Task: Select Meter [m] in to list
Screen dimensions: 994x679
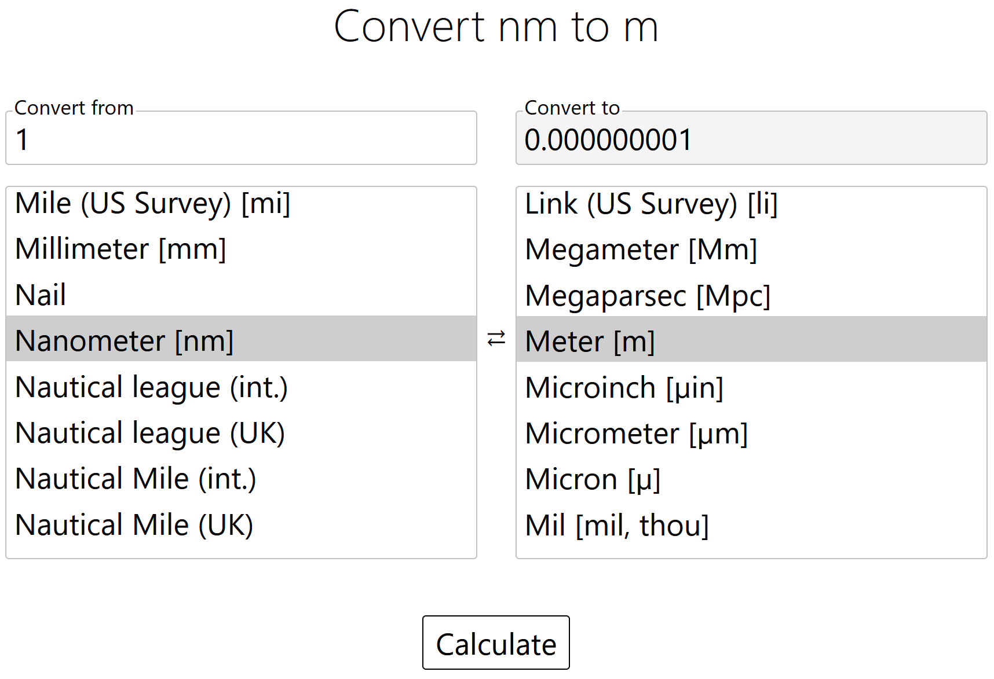Action: (751, 339)
